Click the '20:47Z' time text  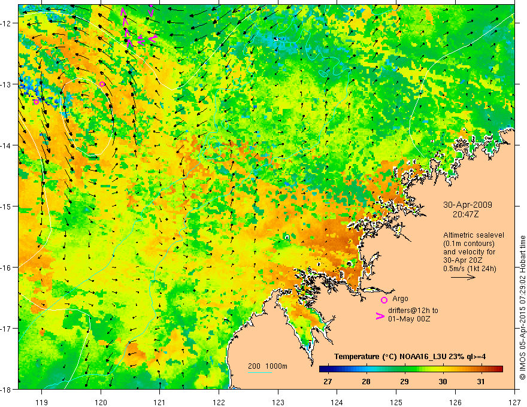465,214
